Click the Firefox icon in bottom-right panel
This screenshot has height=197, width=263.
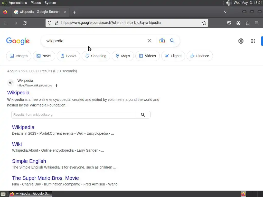pyautogui.click(x=243, y=194)
